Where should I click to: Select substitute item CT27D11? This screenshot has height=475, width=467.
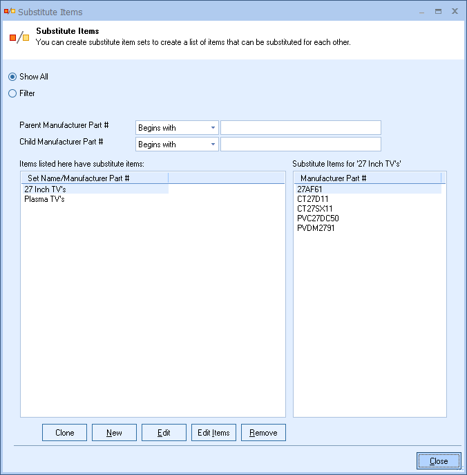pos(313,199)
